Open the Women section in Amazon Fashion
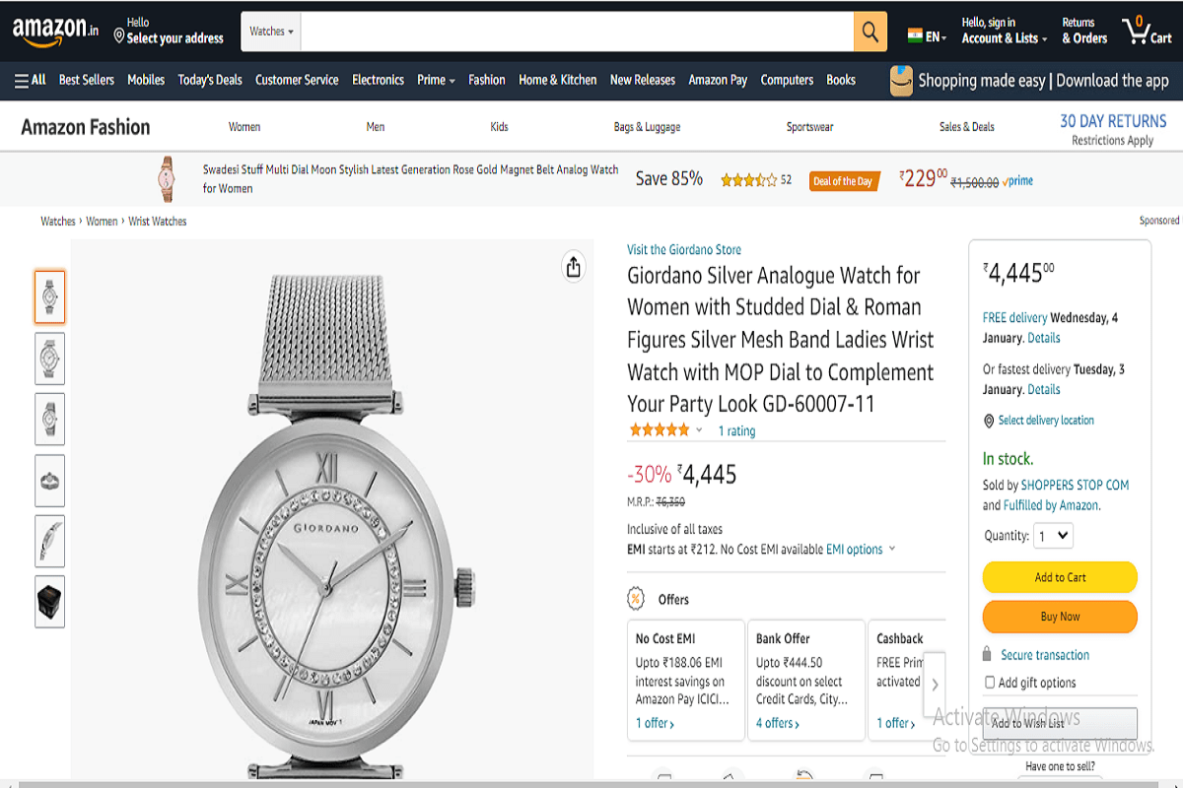Viewport: 1183px width, 788px height. [244, 126]
